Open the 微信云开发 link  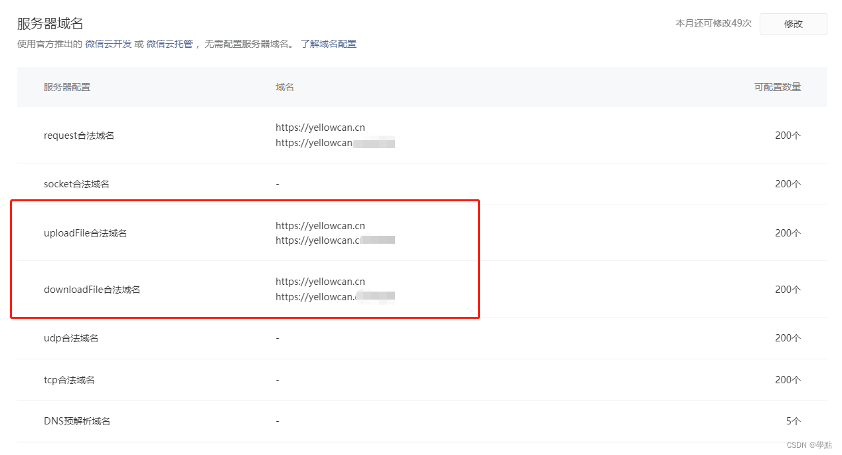point(107,44)
